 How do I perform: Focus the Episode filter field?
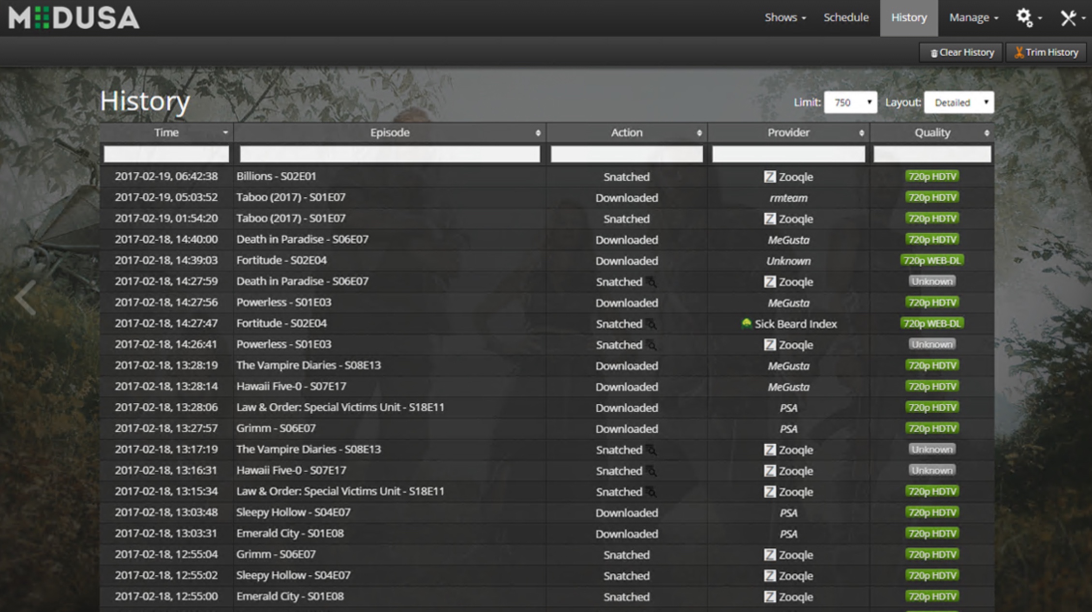pos(390,154)
